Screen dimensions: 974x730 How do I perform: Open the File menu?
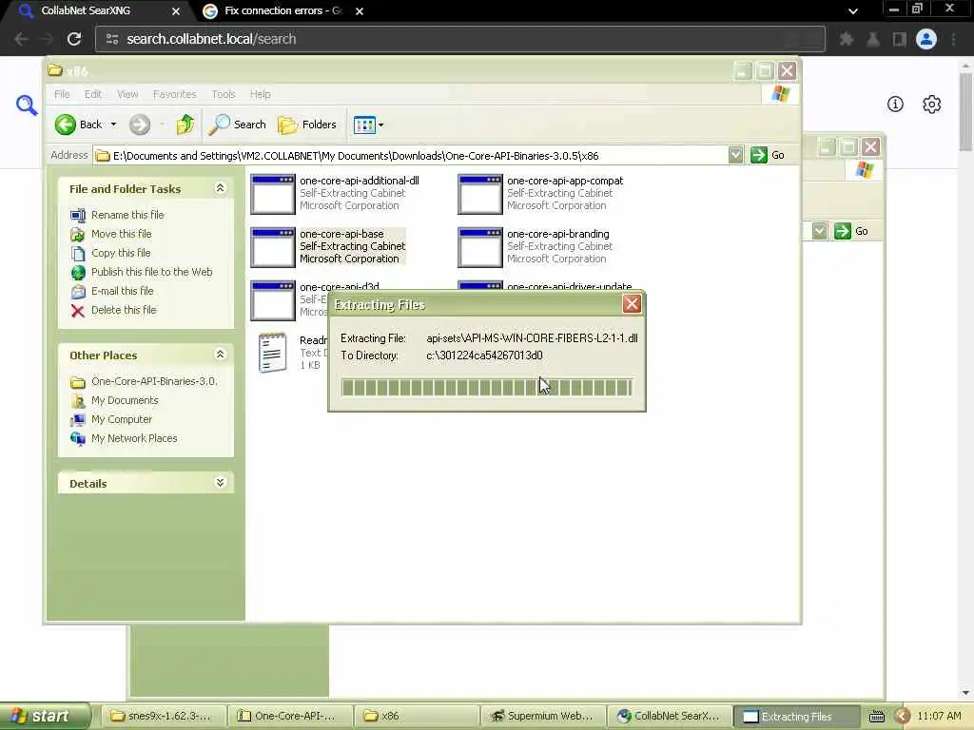(62, 94)
